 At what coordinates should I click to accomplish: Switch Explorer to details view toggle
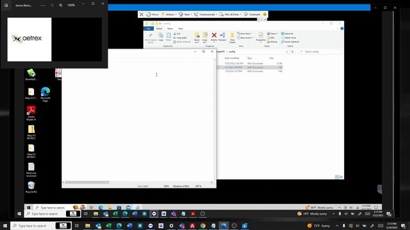pyautogui.click(x=337, y=177)
